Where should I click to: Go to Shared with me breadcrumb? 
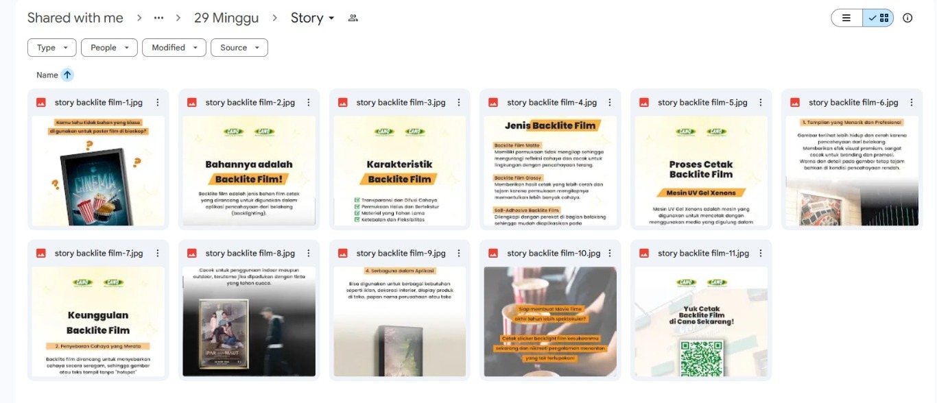tap(75, 18)
